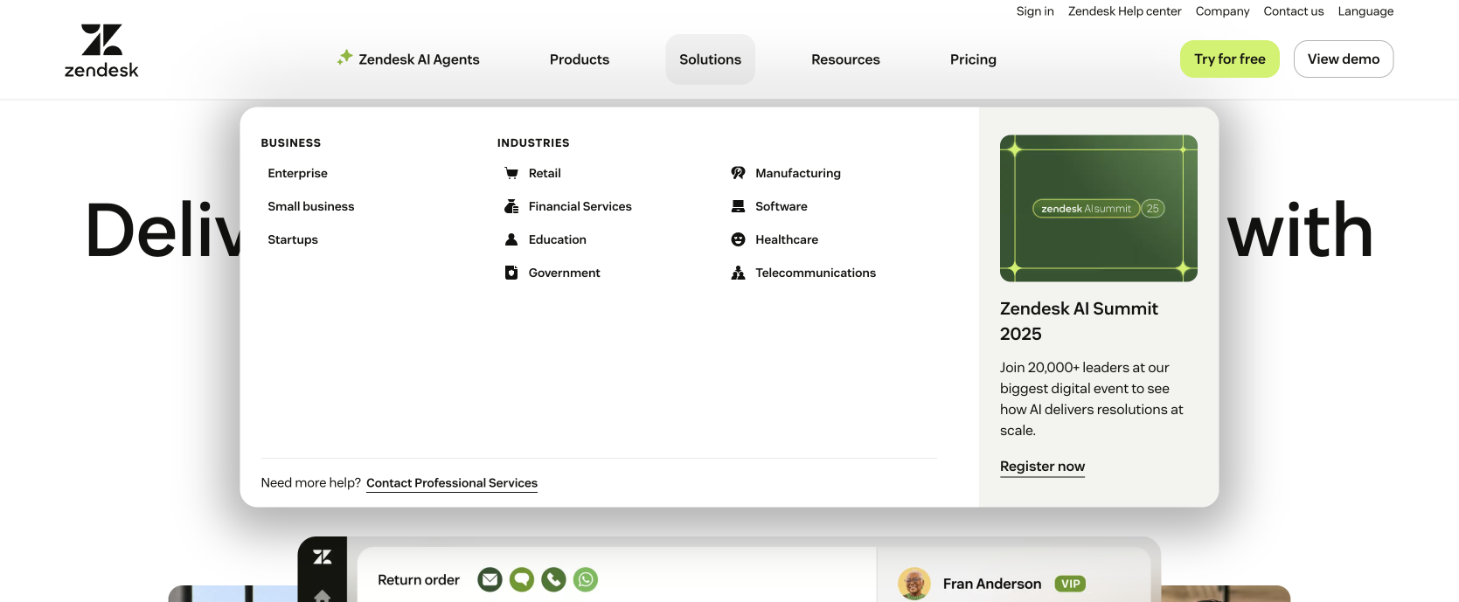Screen dimensions: 1459x602
Task: Click the Contact us link
Action: pyautogui.click(x=1294, y=11)
